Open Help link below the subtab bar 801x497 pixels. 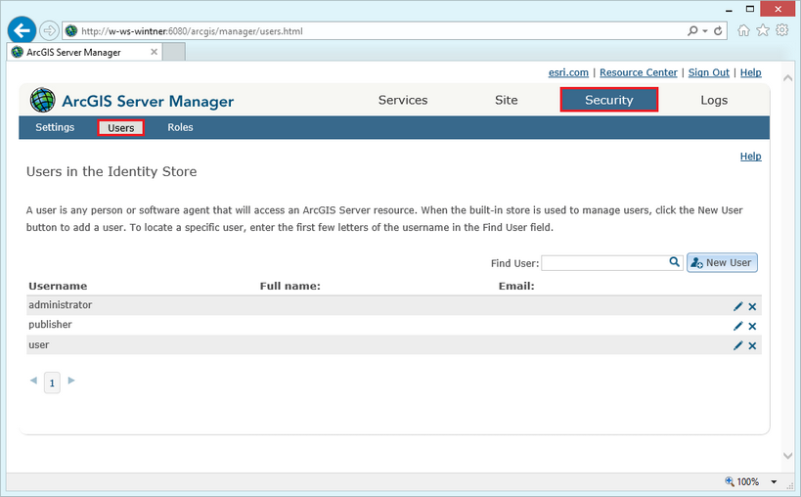[750, 157]
